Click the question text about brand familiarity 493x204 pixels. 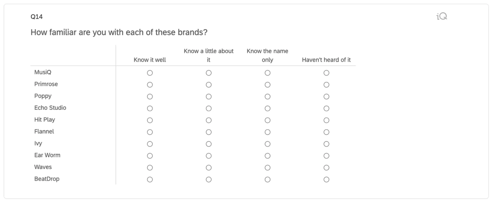pos(119,32)
